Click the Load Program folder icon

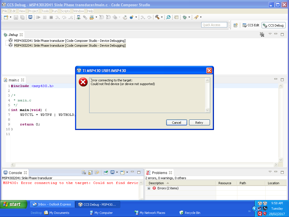[92, 17]
